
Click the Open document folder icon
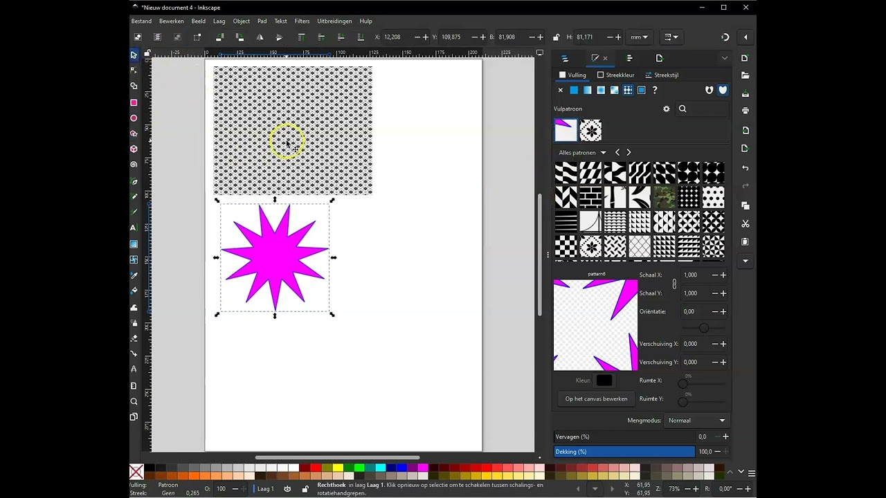click(x=745, y=75)
